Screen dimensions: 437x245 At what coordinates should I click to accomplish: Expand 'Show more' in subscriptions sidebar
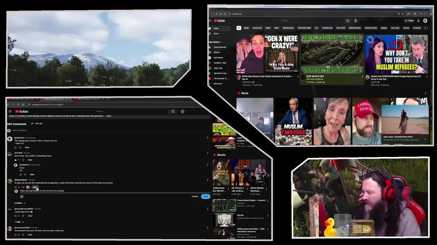(218, 84)
